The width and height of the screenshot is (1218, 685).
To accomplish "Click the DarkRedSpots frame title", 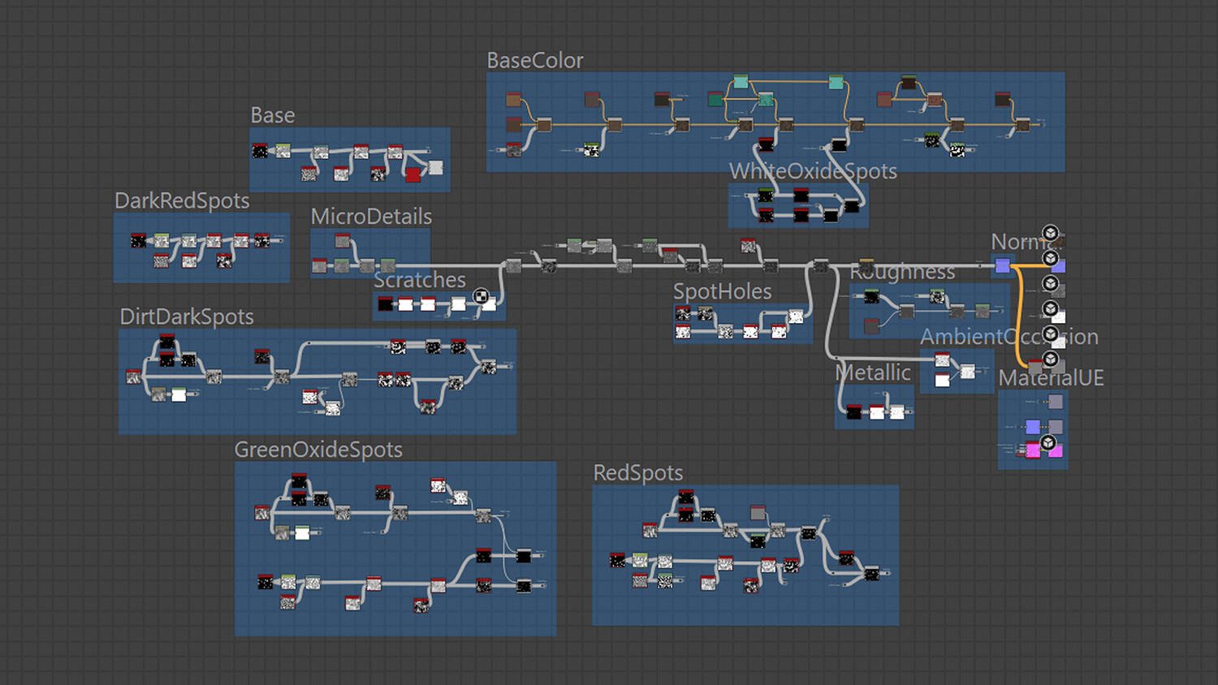I will (182, 200).
